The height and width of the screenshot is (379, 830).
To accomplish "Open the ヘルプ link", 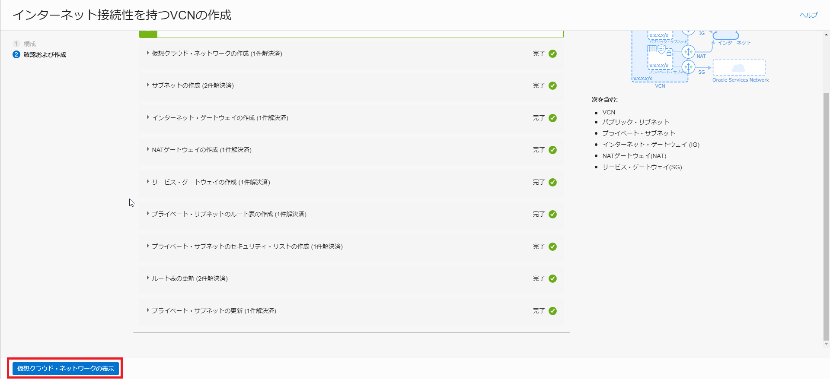I will 808,15.
